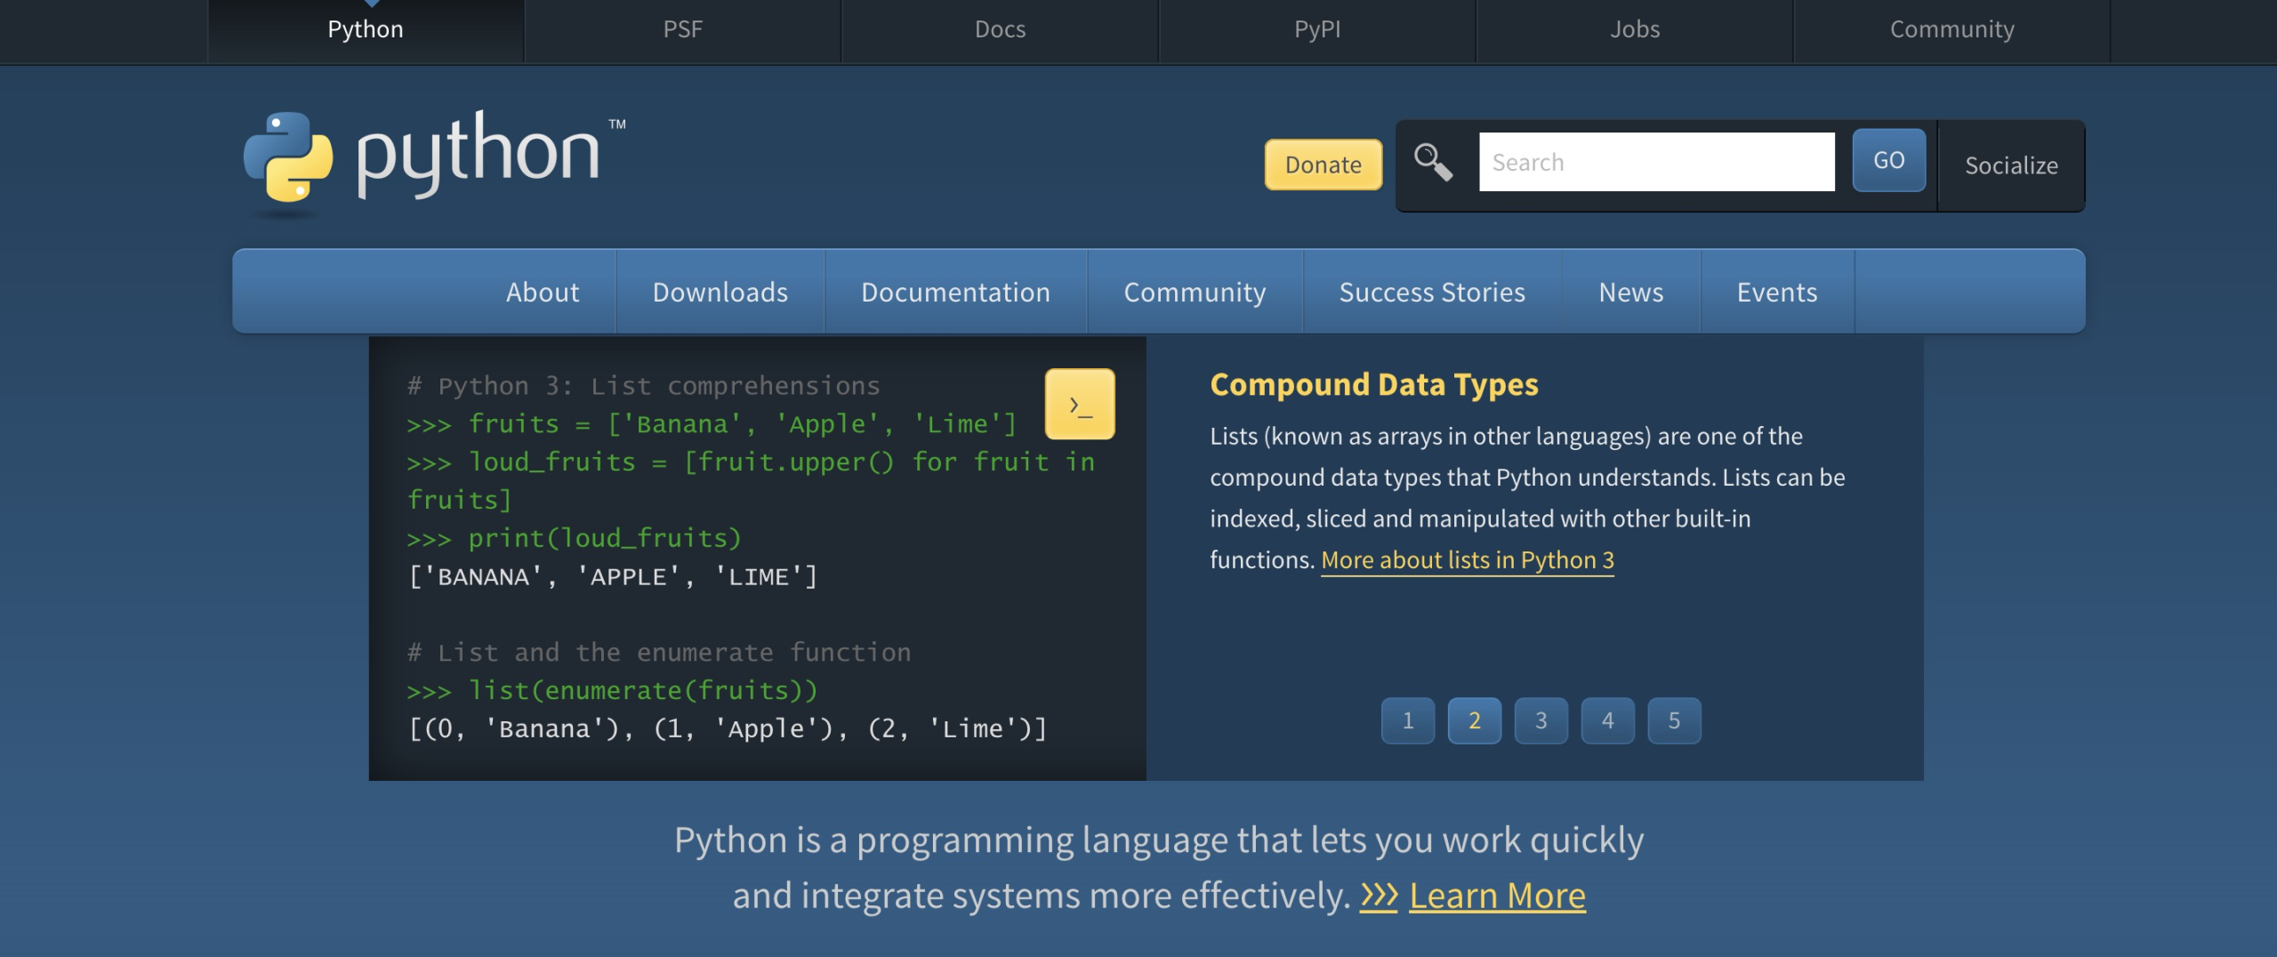Viewport: 2277px width, 957px height.
Task: Click the magnifying glass search icon
Action: click(x=1433, y=163)
